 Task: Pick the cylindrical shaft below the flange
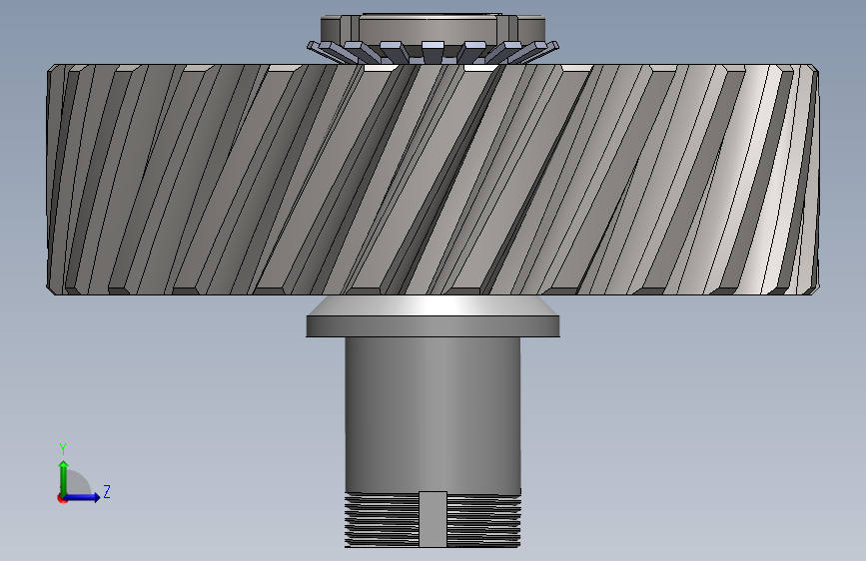click(x=433, y=414)
